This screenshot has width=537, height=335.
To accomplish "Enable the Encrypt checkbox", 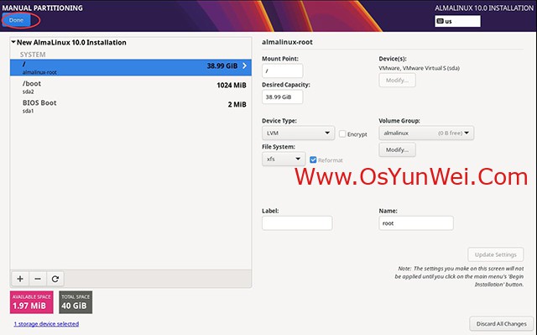I will coord(342,134).
